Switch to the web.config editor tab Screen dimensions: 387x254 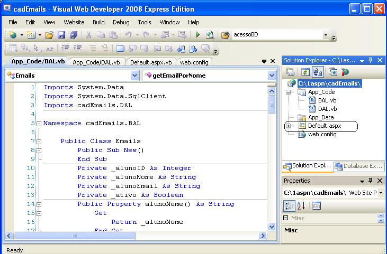click(194, 62)
